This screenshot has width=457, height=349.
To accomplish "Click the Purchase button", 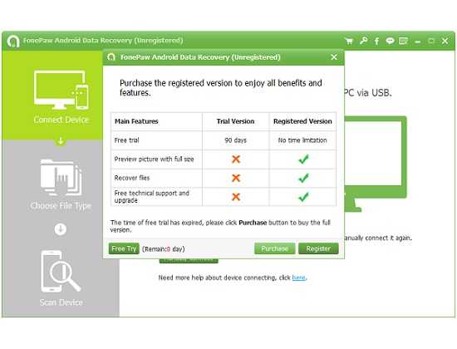I will pyautogui.click(x=274, y=248).
